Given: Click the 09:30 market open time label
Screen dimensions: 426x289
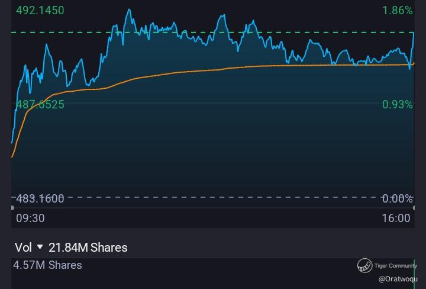Looking at the screenshot, I should (x=30, y=219).
